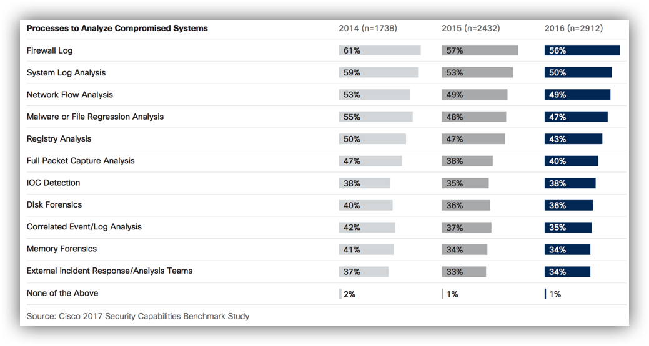Select the 55% Malware or File Regression bar
This screenshot has width=649, height=346.
point(375,117)
